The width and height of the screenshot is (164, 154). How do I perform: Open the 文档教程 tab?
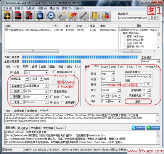pyautogui.click(x=35, y=128)
